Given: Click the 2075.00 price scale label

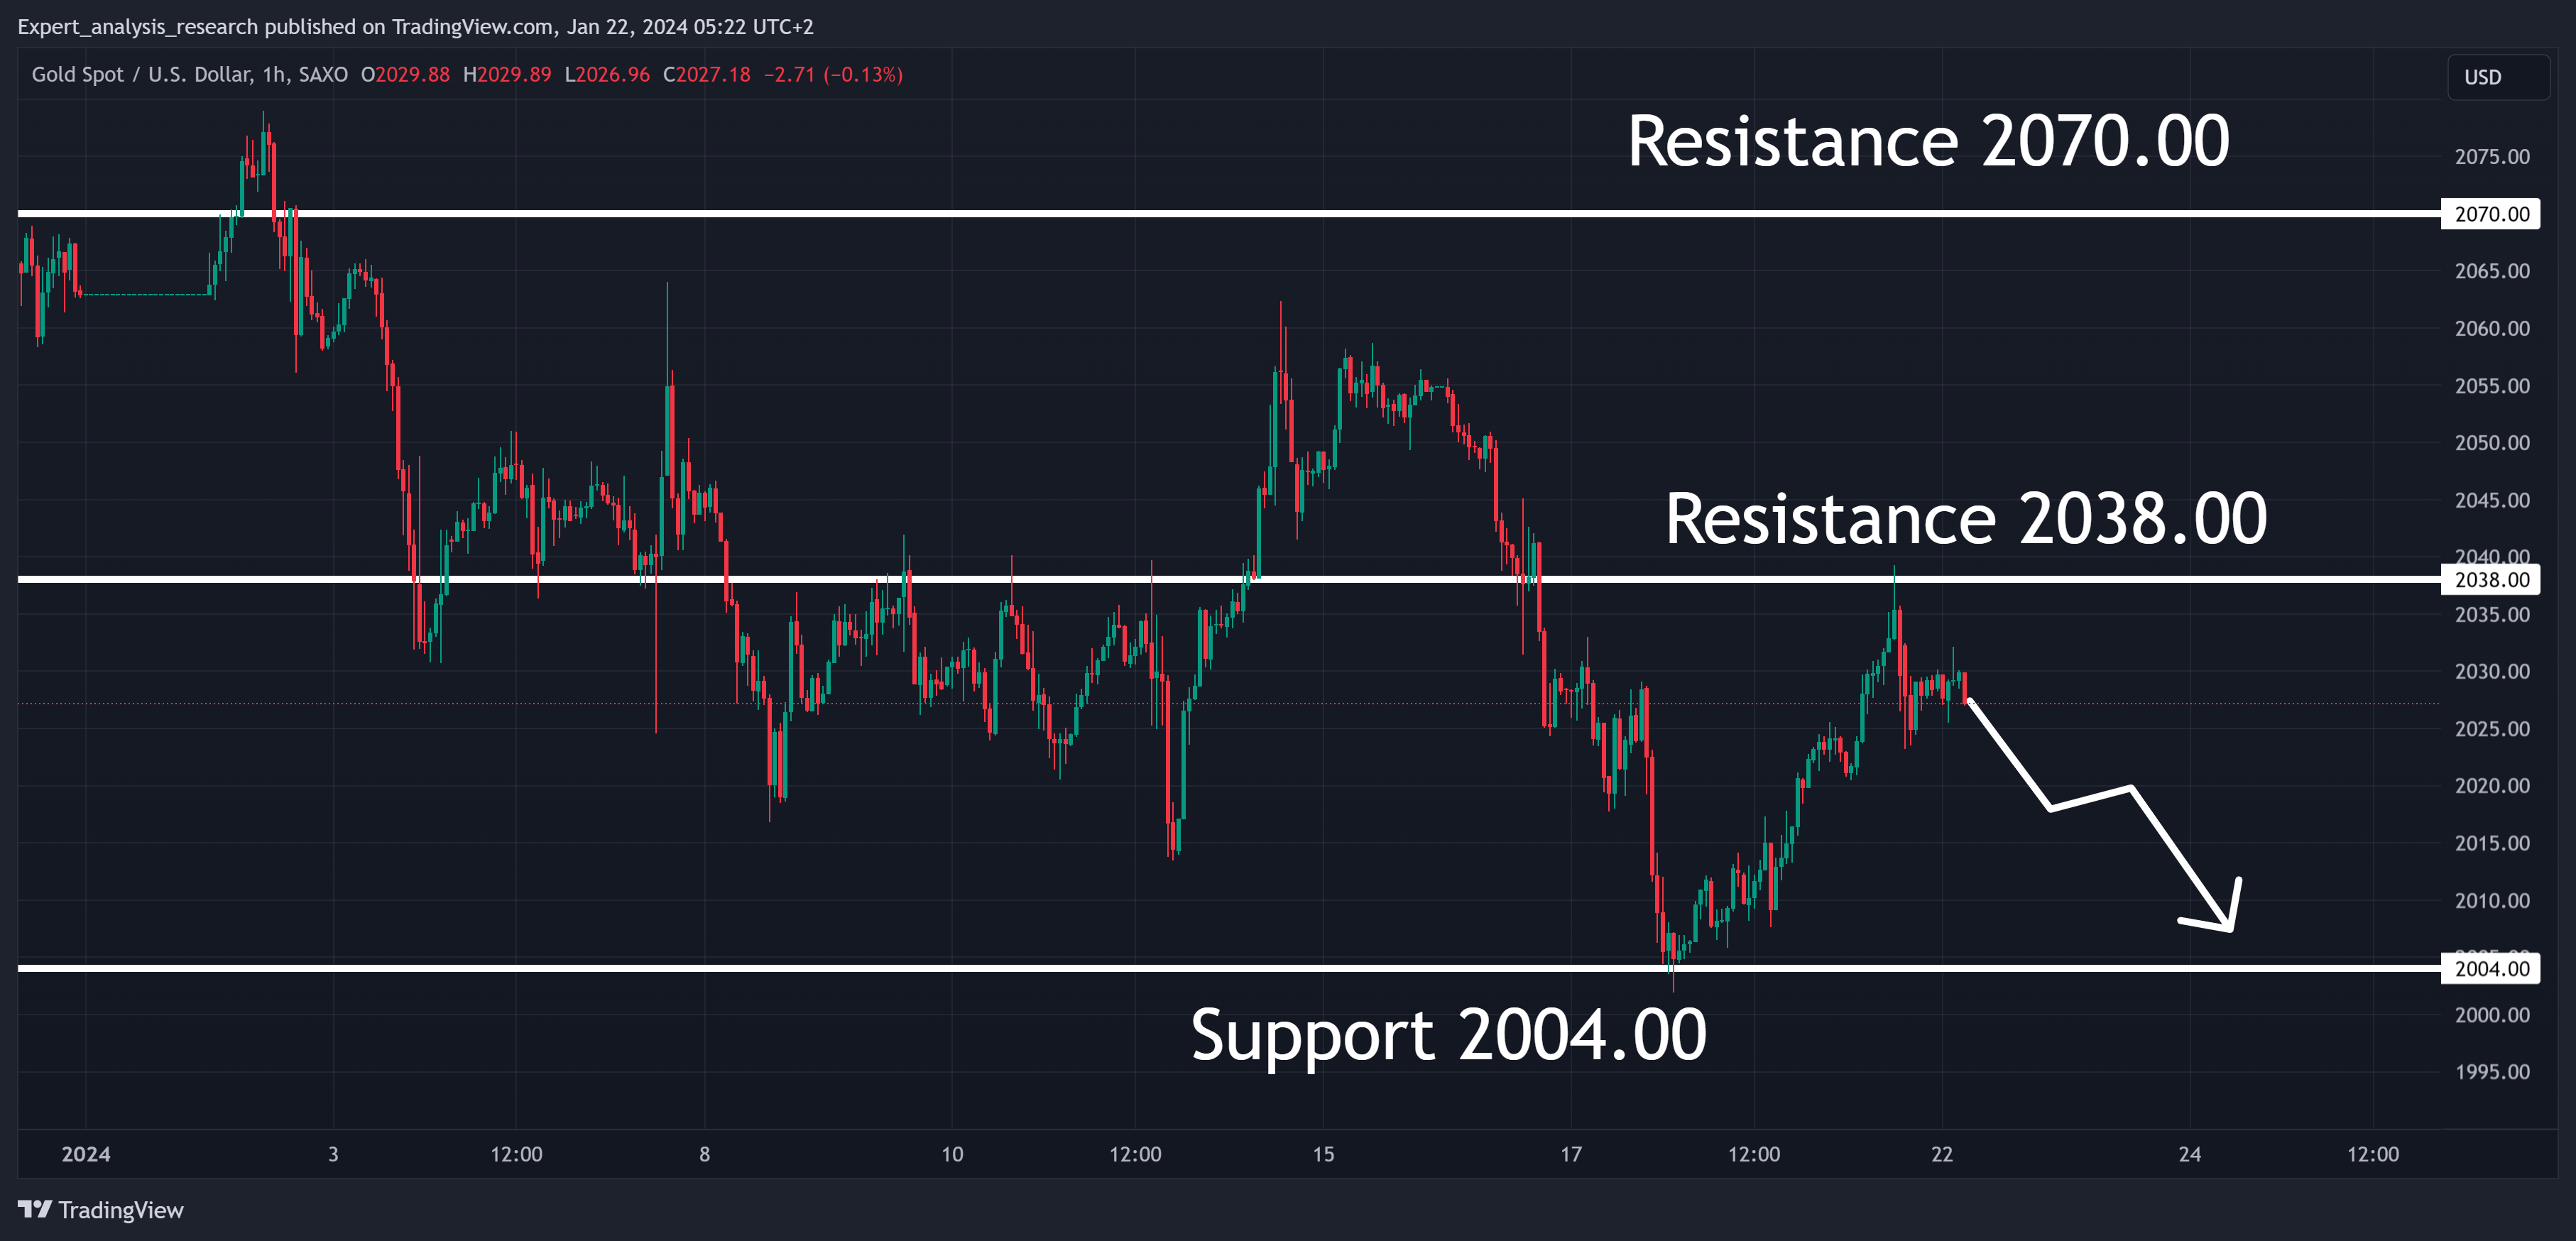Looking at the screenshot, I should [x=2491, y=157].
